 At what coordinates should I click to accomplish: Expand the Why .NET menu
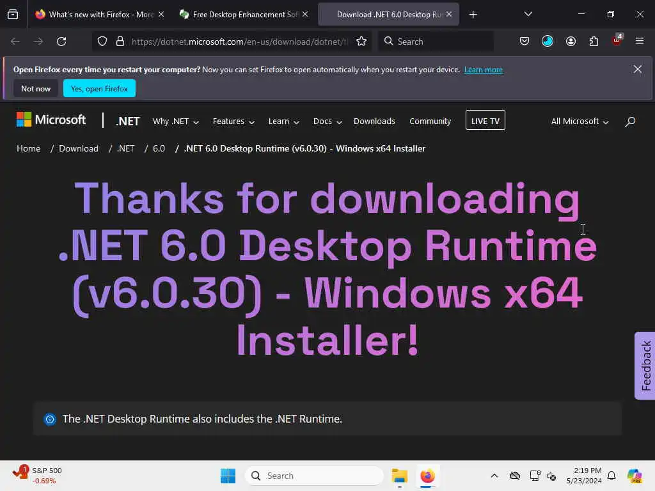tap(175, 121)
